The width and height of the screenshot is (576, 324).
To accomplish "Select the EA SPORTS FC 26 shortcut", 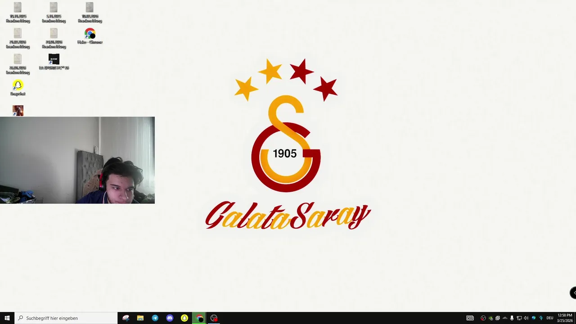I will pyautogui.click(x=54, y=62).
